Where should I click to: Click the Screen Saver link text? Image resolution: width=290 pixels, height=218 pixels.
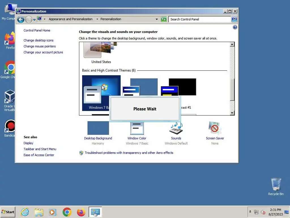(x=215, y=138)
